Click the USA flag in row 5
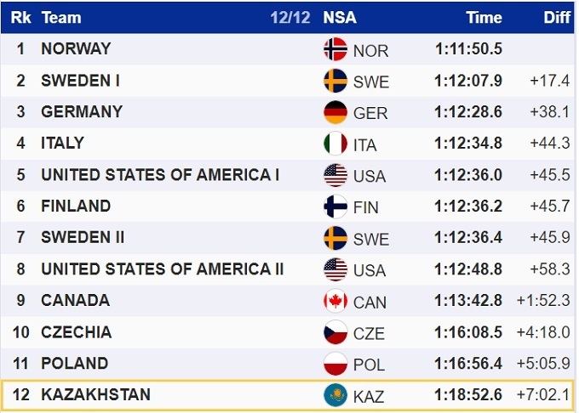579x413 pixels. [x=335, y=175]
